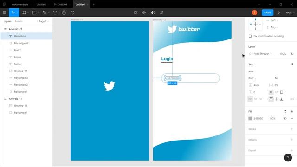Add a stroke
297x167 pixels.
292,129
